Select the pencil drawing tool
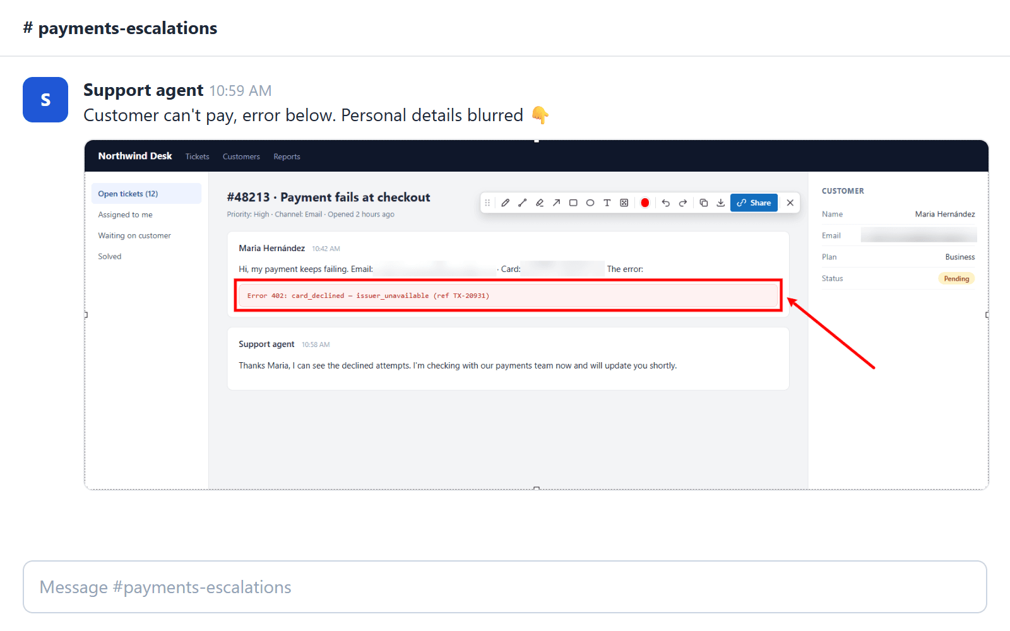Image resolution: width=1010 pixels, height=631 pixels. tap(505, 203)
